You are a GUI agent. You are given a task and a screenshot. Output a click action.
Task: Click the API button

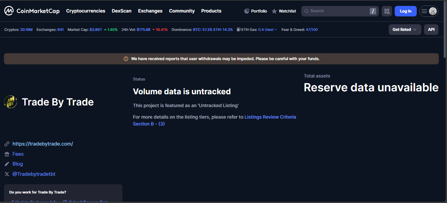click(431, 30)
